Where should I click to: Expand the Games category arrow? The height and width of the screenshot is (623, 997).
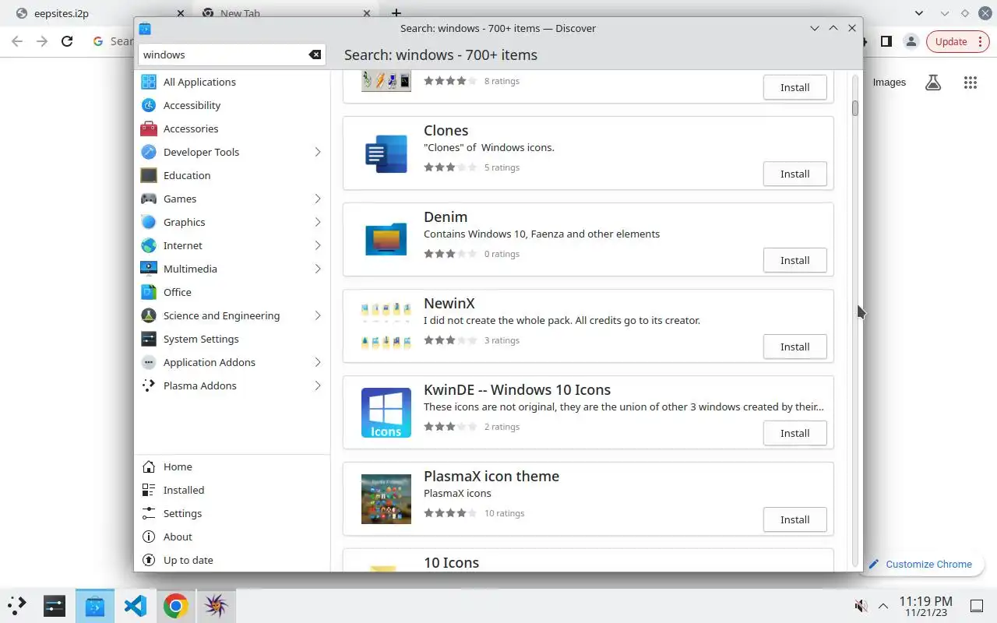click(x=317, y=199)
